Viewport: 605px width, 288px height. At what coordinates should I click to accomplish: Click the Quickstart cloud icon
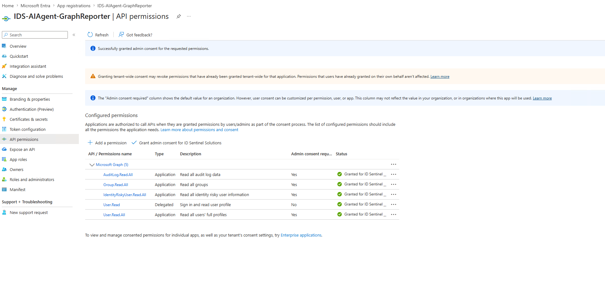tap(4, 56)
